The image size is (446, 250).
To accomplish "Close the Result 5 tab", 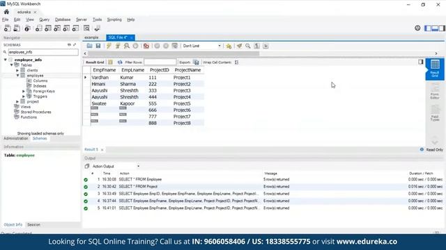I will pos(102,150).
